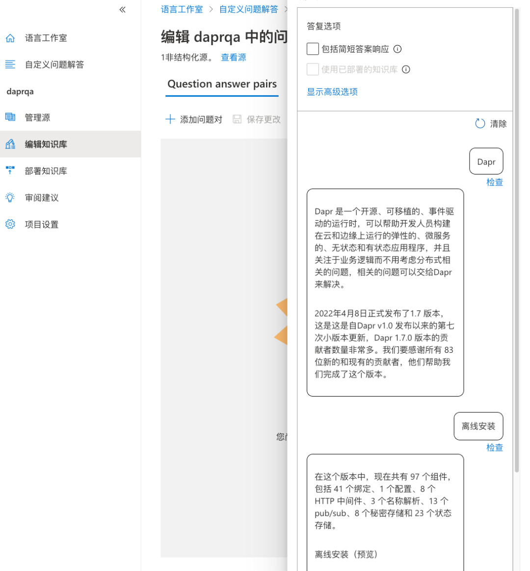Select 编辑知识库 in navigation
530x571 pixels.
pos(71,144)
